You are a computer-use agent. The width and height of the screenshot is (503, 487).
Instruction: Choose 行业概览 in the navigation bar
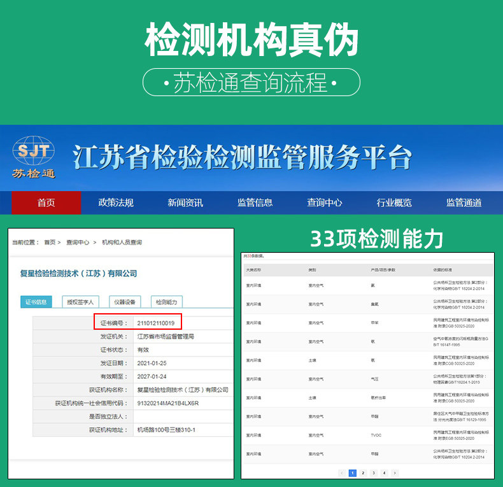(x=394, y=202)
